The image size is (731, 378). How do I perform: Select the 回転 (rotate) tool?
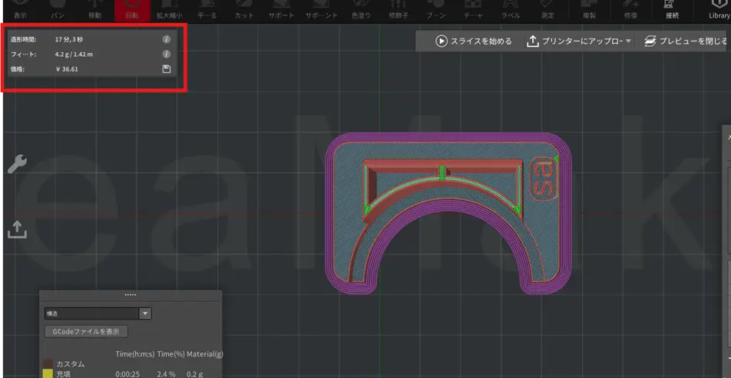coord(131,9)
